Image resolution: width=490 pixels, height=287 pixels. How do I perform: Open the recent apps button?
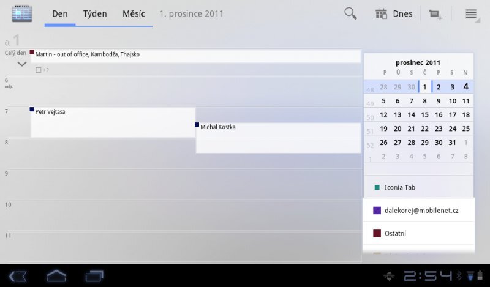pos(94,276)
